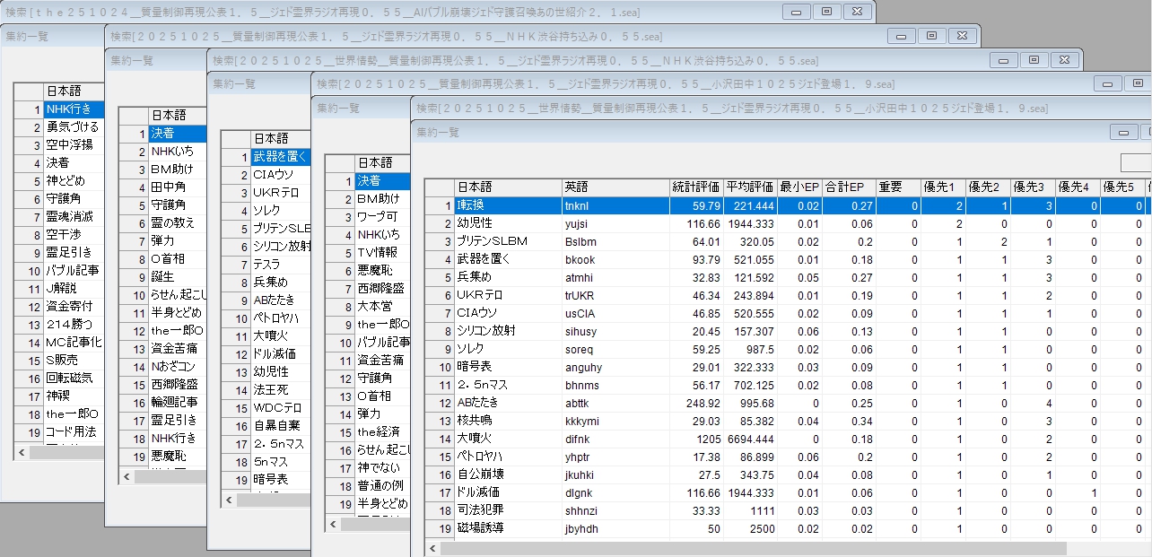The image size is (1152, 557).
Task: Select 勇気づける in the leftmost list
Action: (x=74, y=126)
